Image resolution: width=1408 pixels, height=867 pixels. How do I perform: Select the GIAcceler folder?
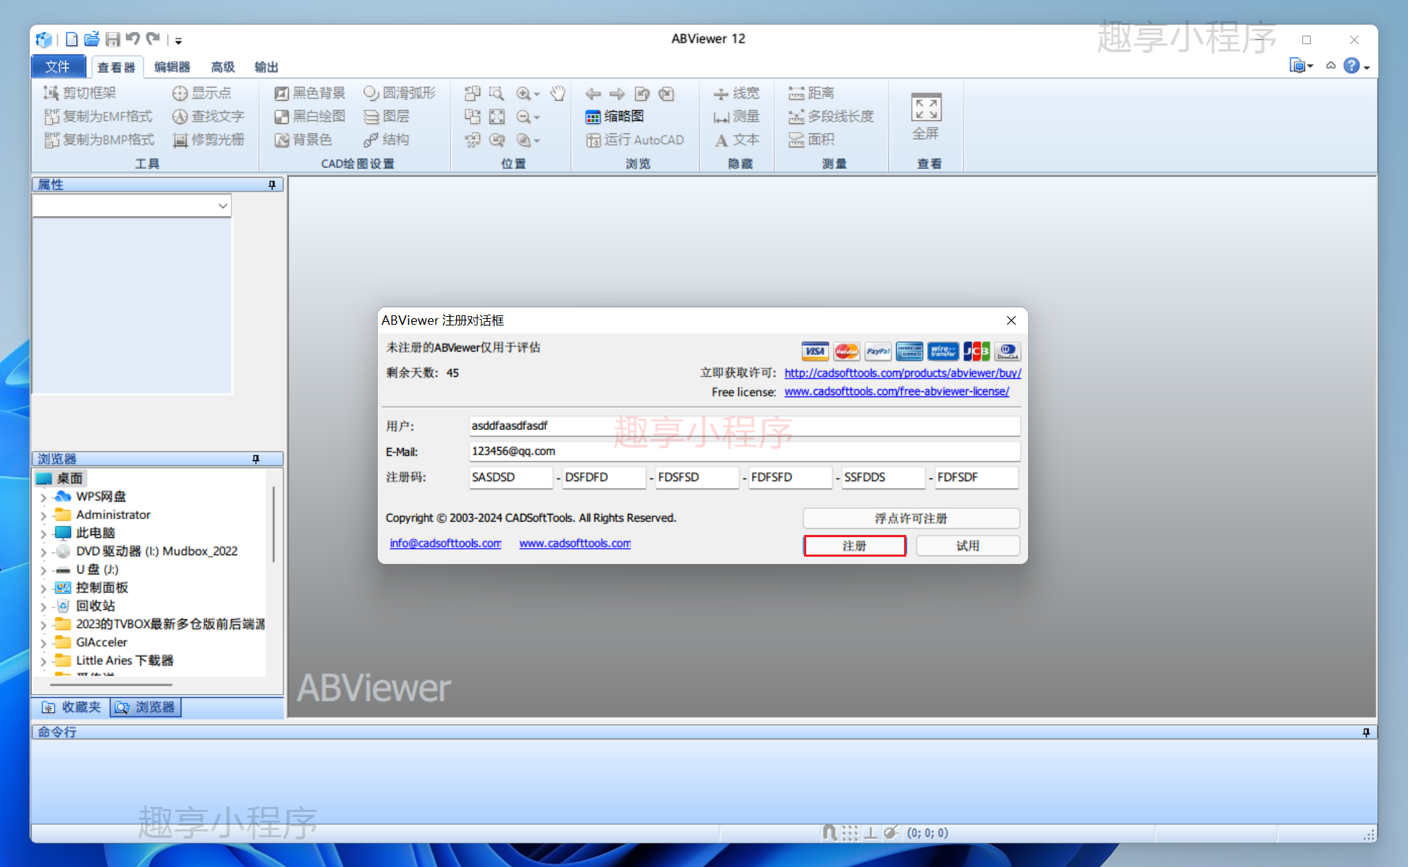click(x=102, y=642)
